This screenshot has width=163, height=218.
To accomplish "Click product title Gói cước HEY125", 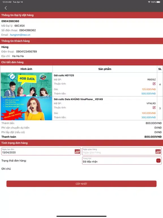I will point(64,75).
